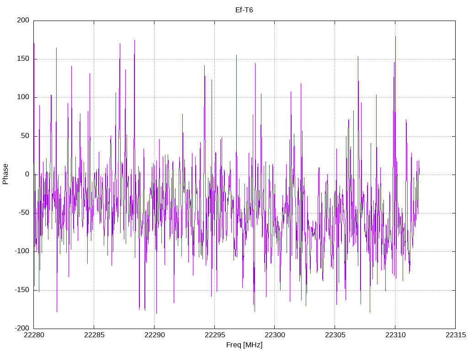468x351 pixels.
Task: Click the -200 y-axis tick label
Action: click(x=22, y=328)
